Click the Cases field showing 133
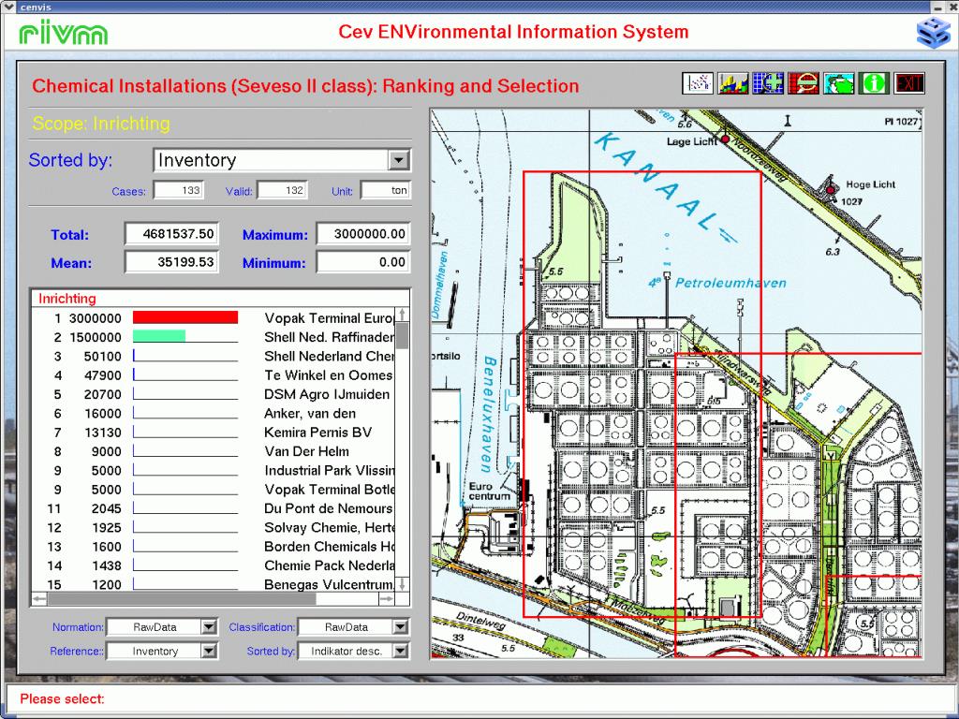This screenshot has width=959, height=719. [x=178, y=190]
